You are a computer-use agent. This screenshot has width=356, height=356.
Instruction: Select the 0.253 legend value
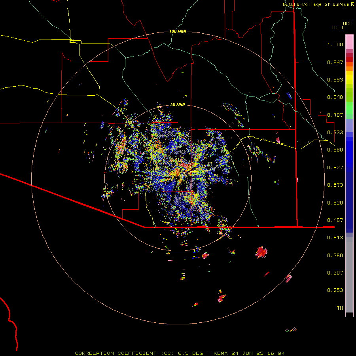335,290
